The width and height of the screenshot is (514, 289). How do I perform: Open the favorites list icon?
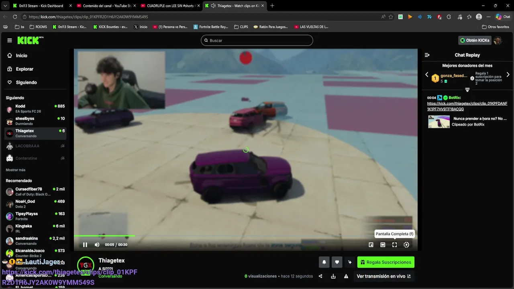(469, 17)
